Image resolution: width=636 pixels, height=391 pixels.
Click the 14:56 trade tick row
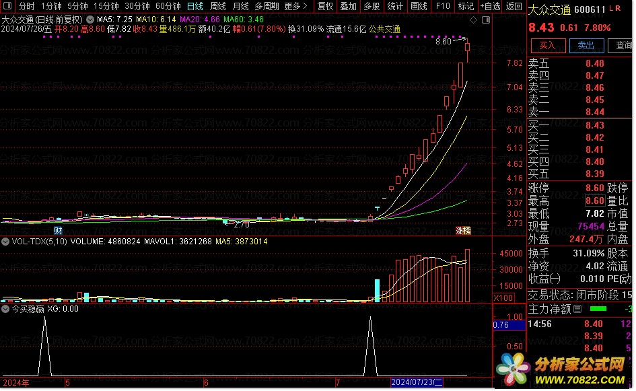tap(580, 324)
